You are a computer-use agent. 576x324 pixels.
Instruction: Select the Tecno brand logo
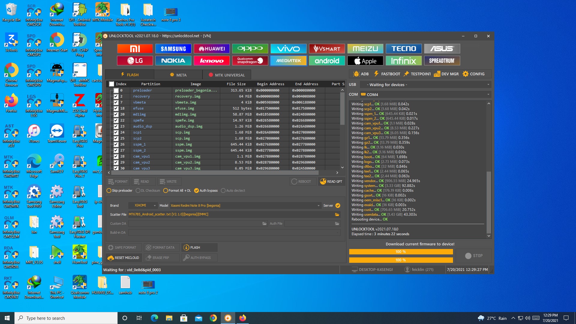coord(403,49)
